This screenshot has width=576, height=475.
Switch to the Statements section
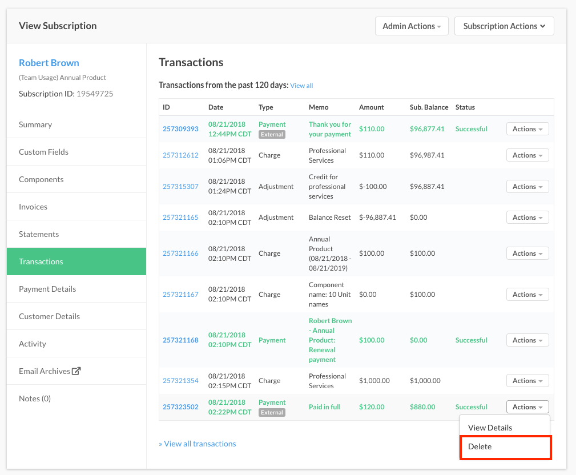[x=76, y=234]
